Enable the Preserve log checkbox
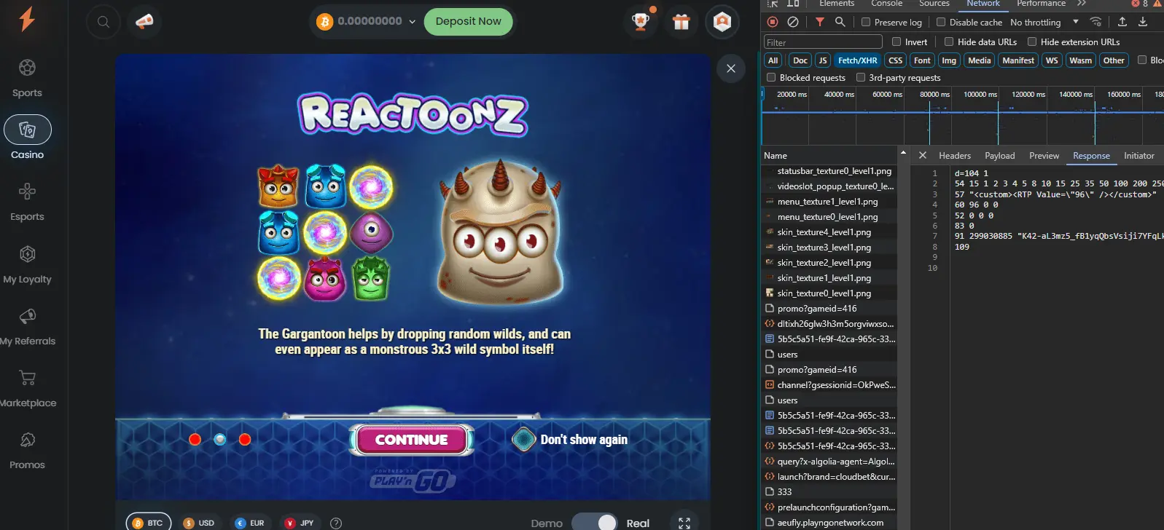 (866, 22)
